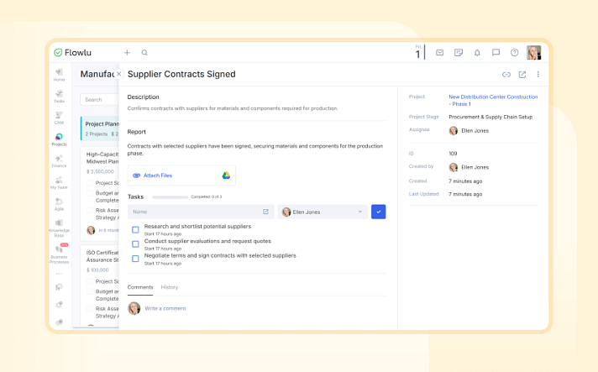The width and height of the screenshot is (598, 372).
Task: Open New Distribution Center Construction project link
Action: click(x=493, y=100)
